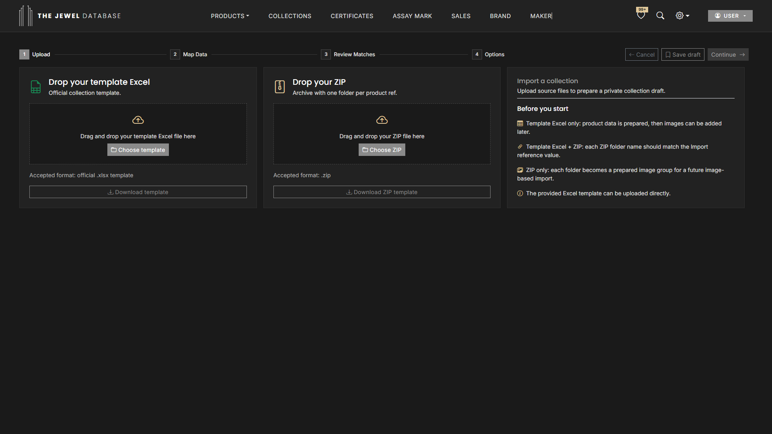This screenshot has width=772, height=434.
Task: Select step 2 Map Data
Action: pyautogui.click(x=189, y=54)
